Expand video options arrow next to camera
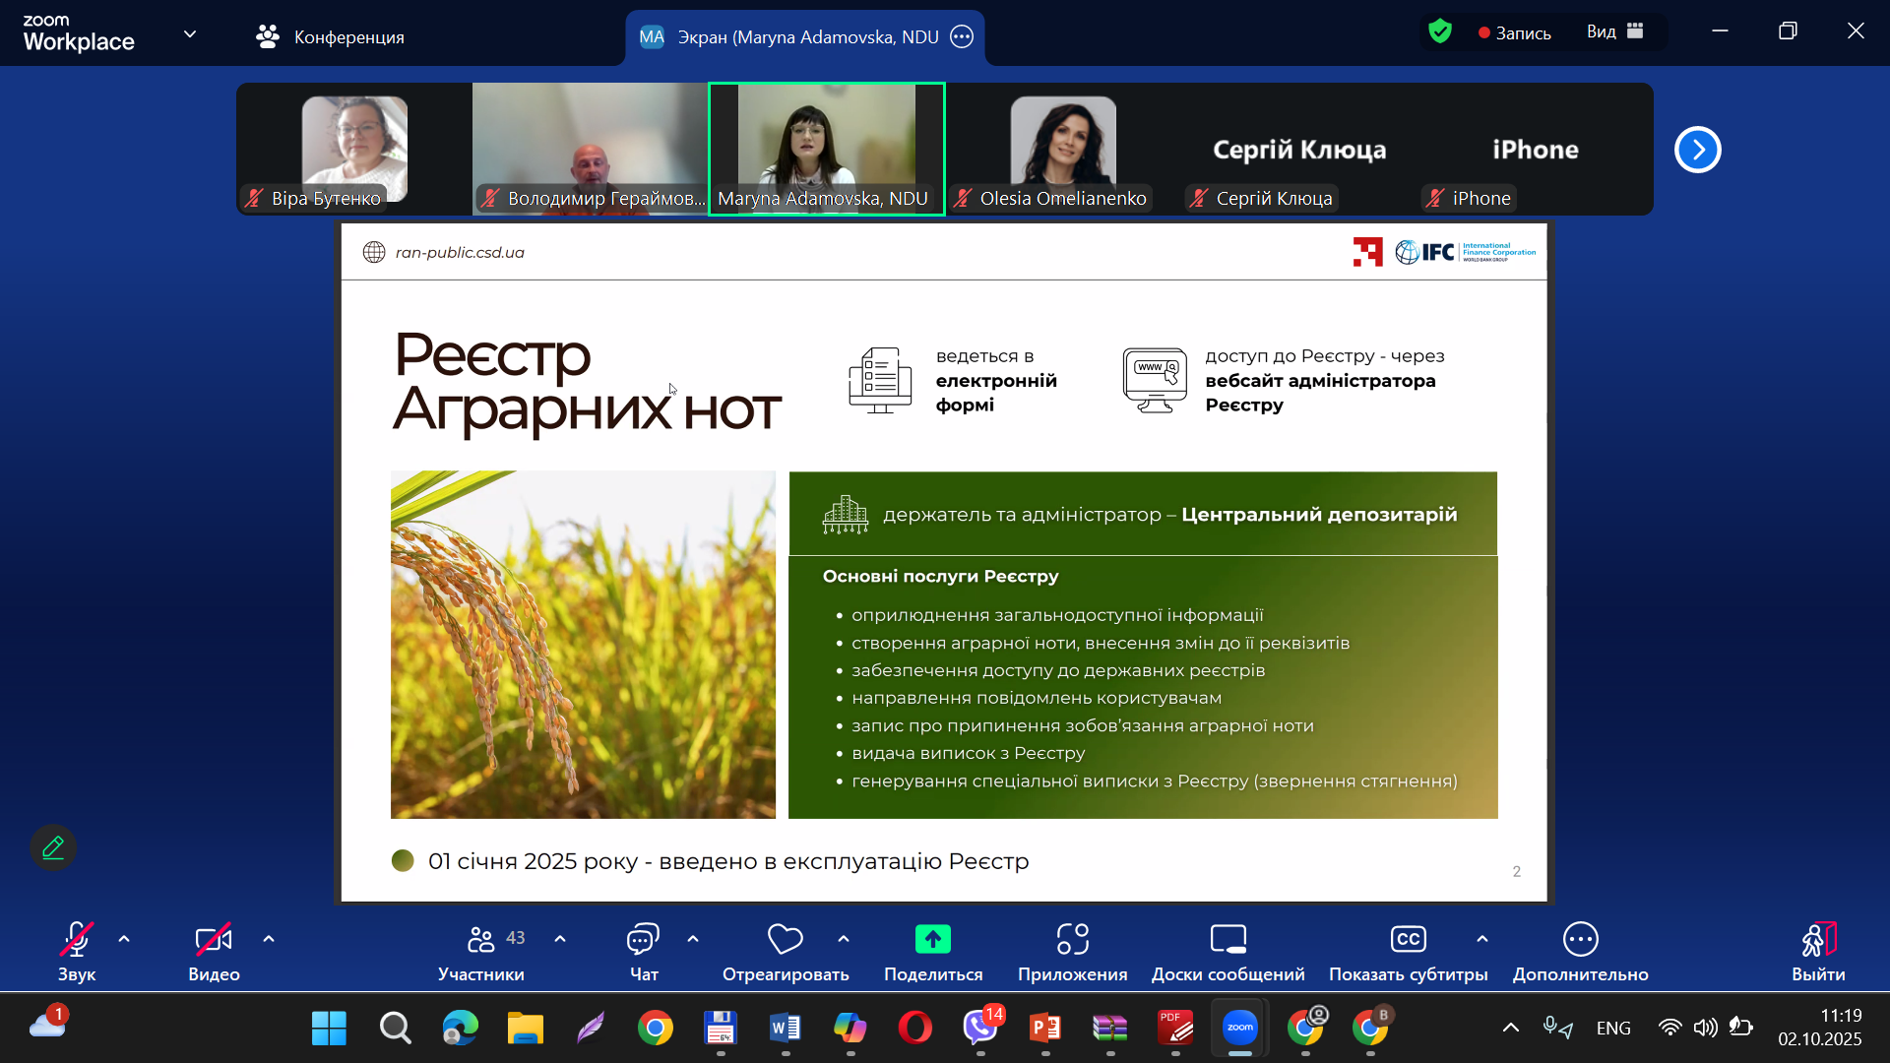This screenshot has height=1063, width=1890. click(x=269, y=939)
